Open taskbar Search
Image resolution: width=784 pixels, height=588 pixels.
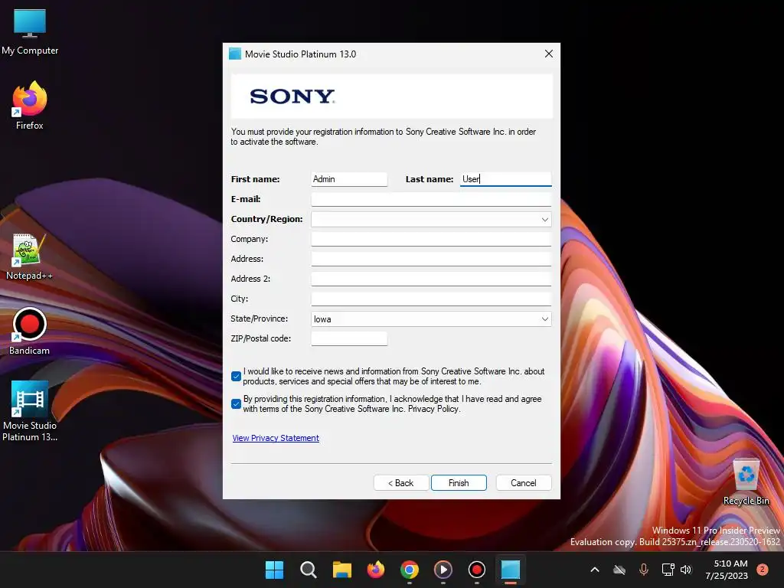click(x=308, y=570)
